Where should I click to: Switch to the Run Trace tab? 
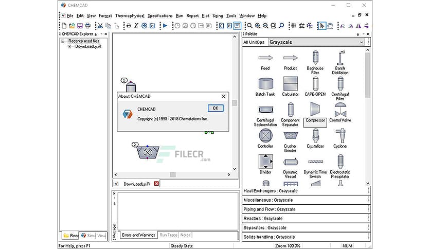point(168,235)
